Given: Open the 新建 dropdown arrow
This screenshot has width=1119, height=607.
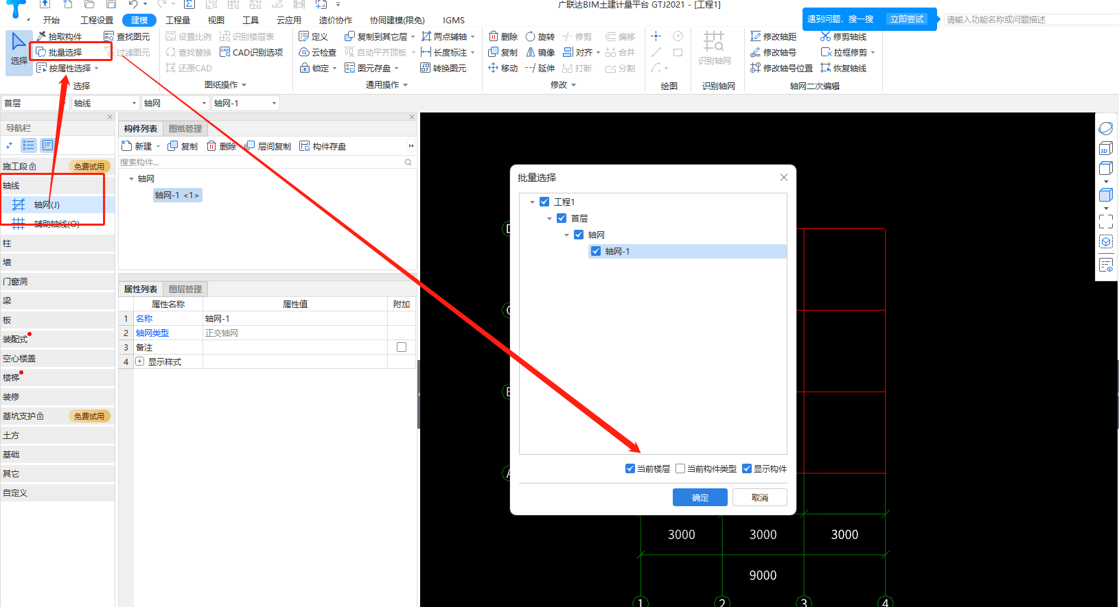Looking at the screenshot, I should point(158,146).
